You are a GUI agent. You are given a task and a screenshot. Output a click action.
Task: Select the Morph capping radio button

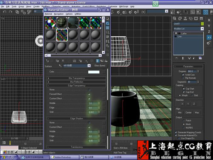180,95
